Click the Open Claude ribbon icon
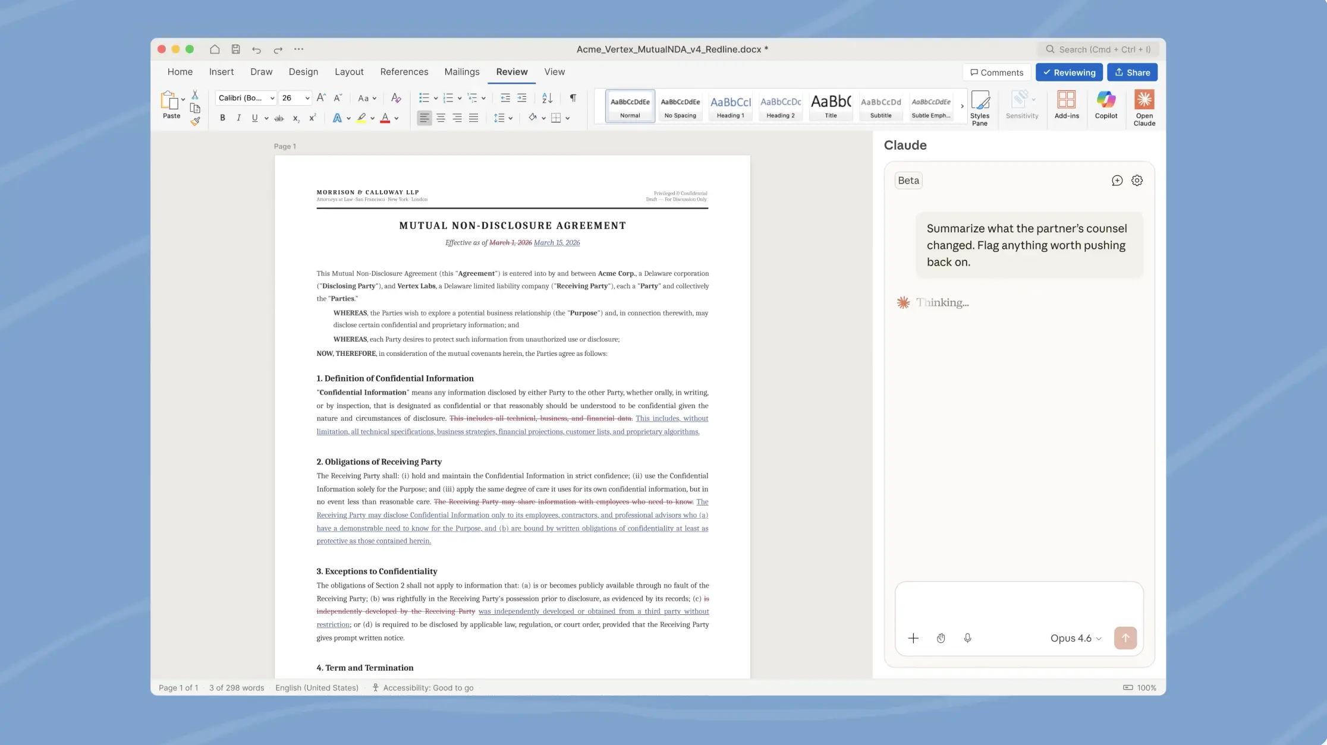This screenshot has width=1327, height=745. pyautogui.click(x=1144, y=107)
